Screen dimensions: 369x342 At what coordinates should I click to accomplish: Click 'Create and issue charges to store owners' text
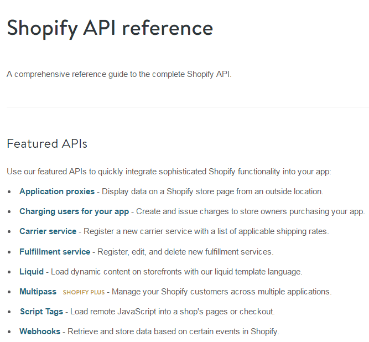pos(251,211)
